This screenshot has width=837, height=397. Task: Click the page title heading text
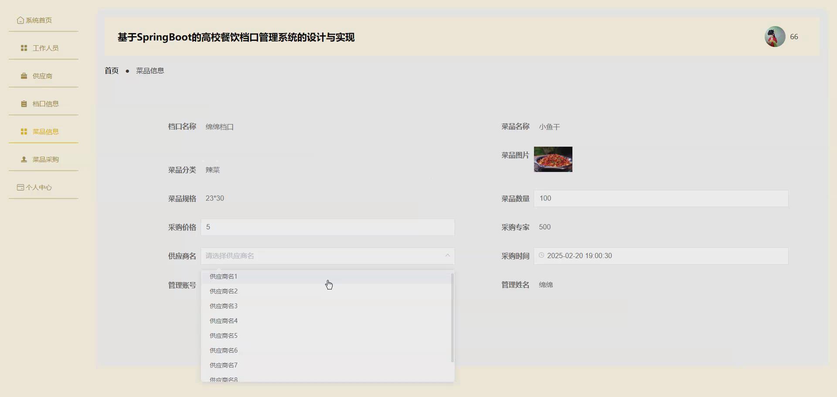click(236, 37)
